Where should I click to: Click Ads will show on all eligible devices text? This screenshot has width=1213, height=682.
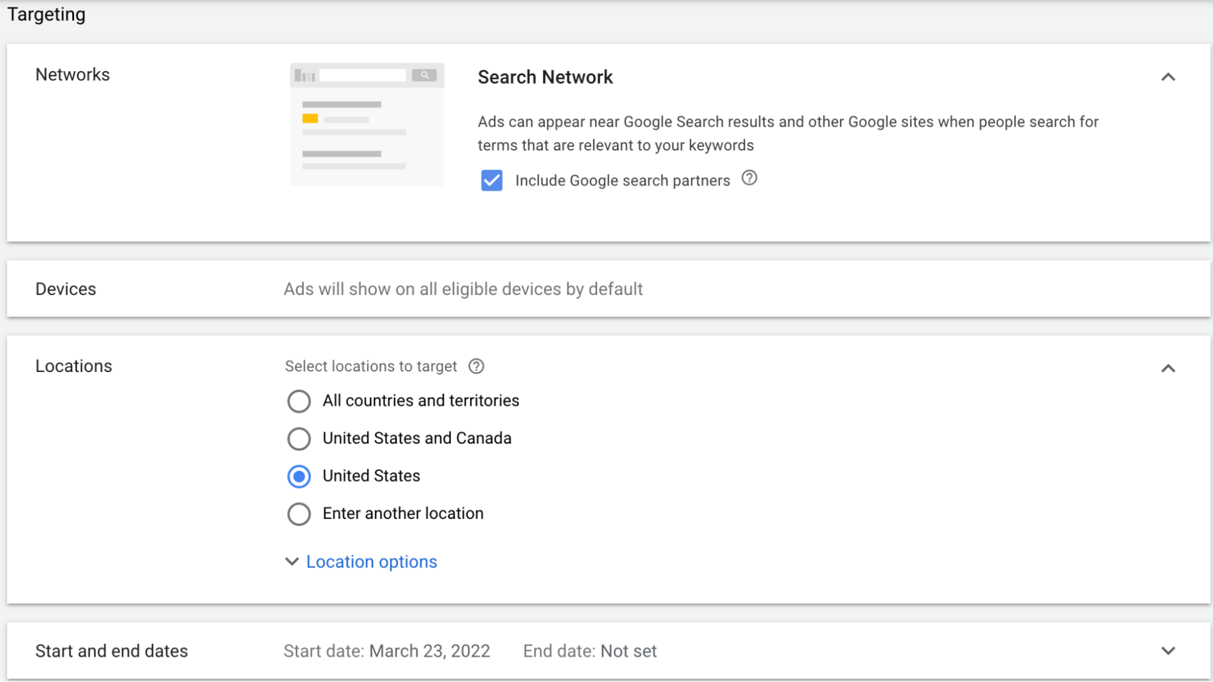pyautogui.click(x=463, y=289)
